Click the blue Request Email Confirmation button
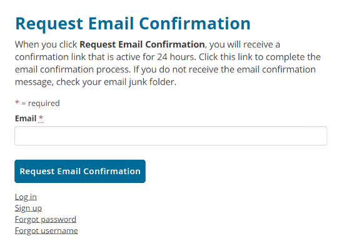Image resolution: width=342 pixels, height=246 pixels. 80,171
